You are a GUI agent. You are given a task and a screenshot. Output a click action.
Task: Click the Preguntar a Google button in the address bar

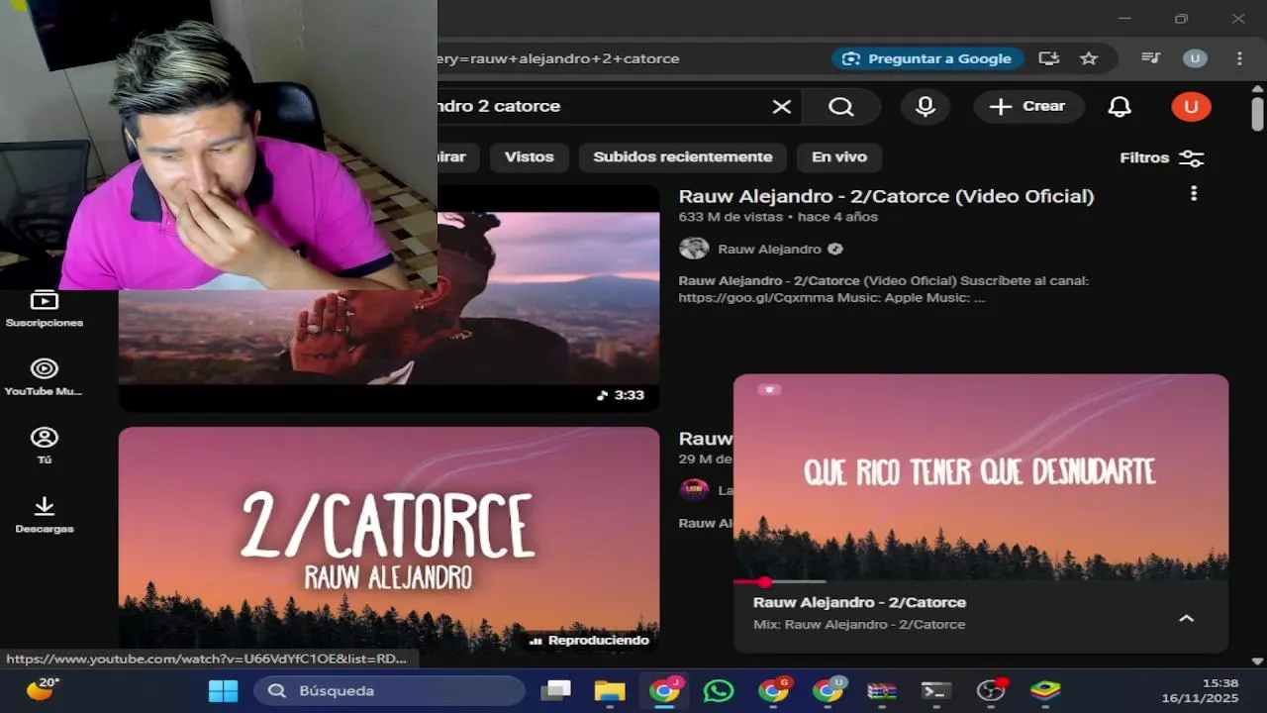coord(927,58)
